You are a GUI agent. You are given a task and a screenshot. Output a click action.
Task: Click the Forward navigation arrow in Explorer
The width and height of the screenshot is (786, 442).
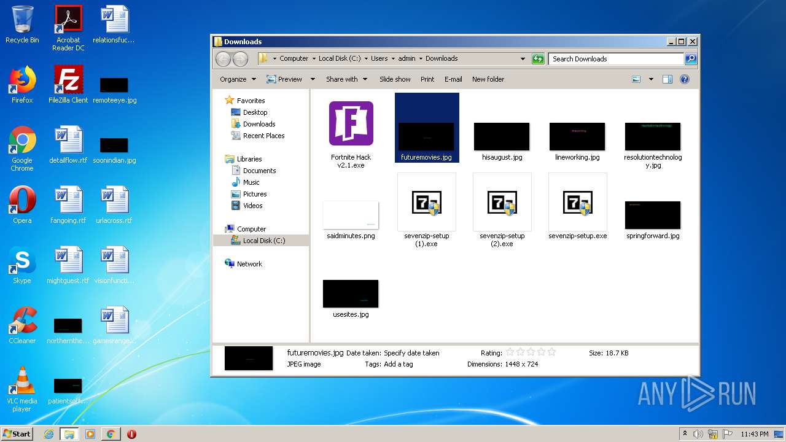pyautogui.click(x=240, y=59)
